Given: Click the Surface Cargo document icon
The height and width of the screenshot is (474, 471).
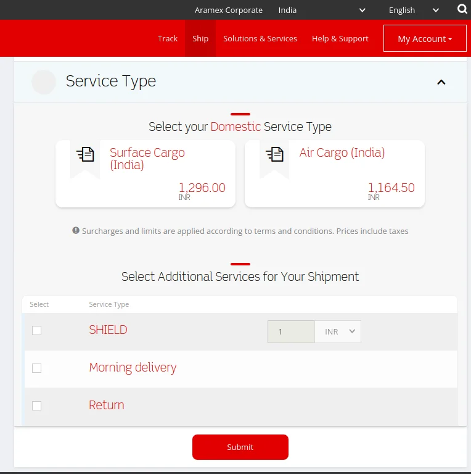Looking at the screenshot, I should (x=85, y=154).
